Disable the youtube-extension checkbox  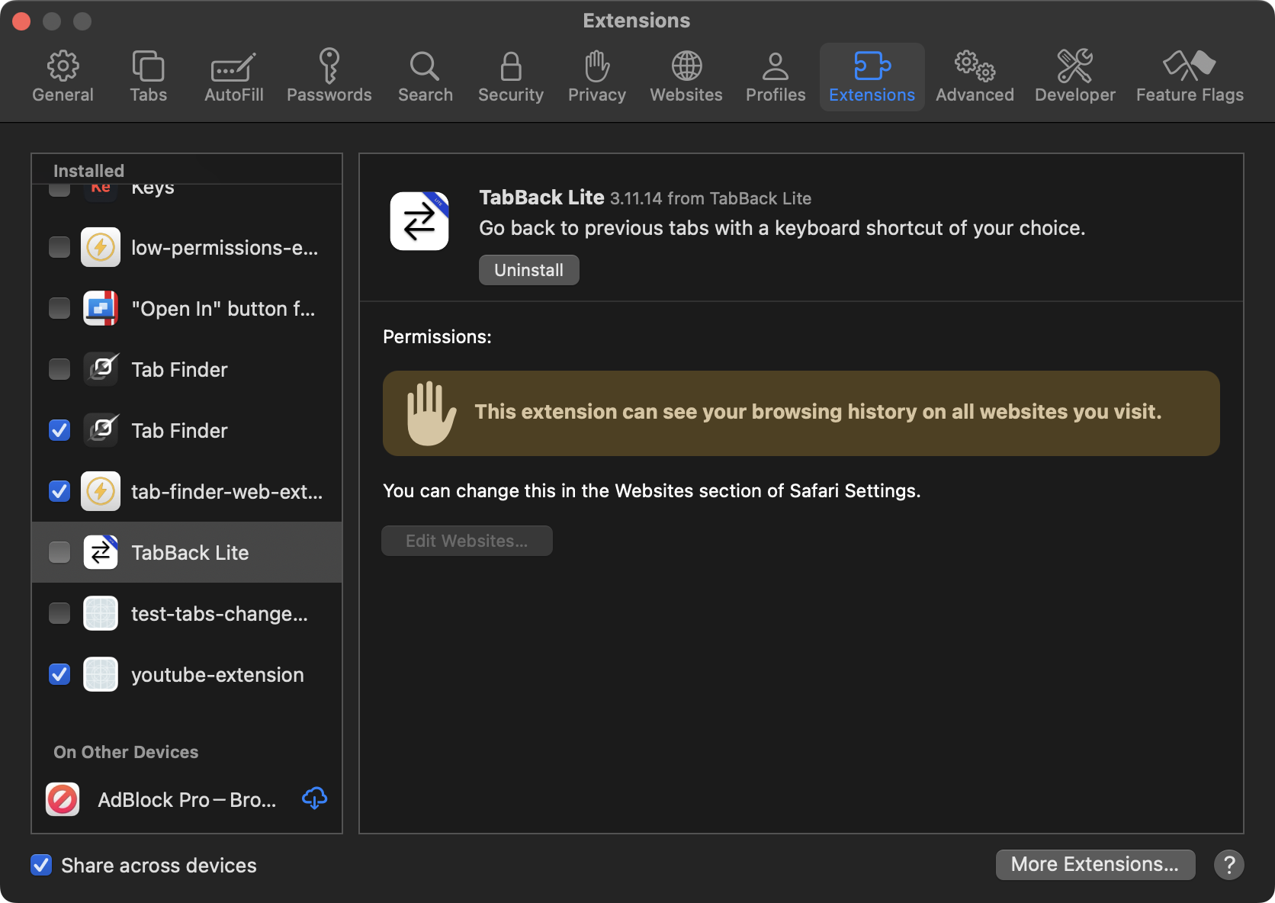(x=59, y=674)
